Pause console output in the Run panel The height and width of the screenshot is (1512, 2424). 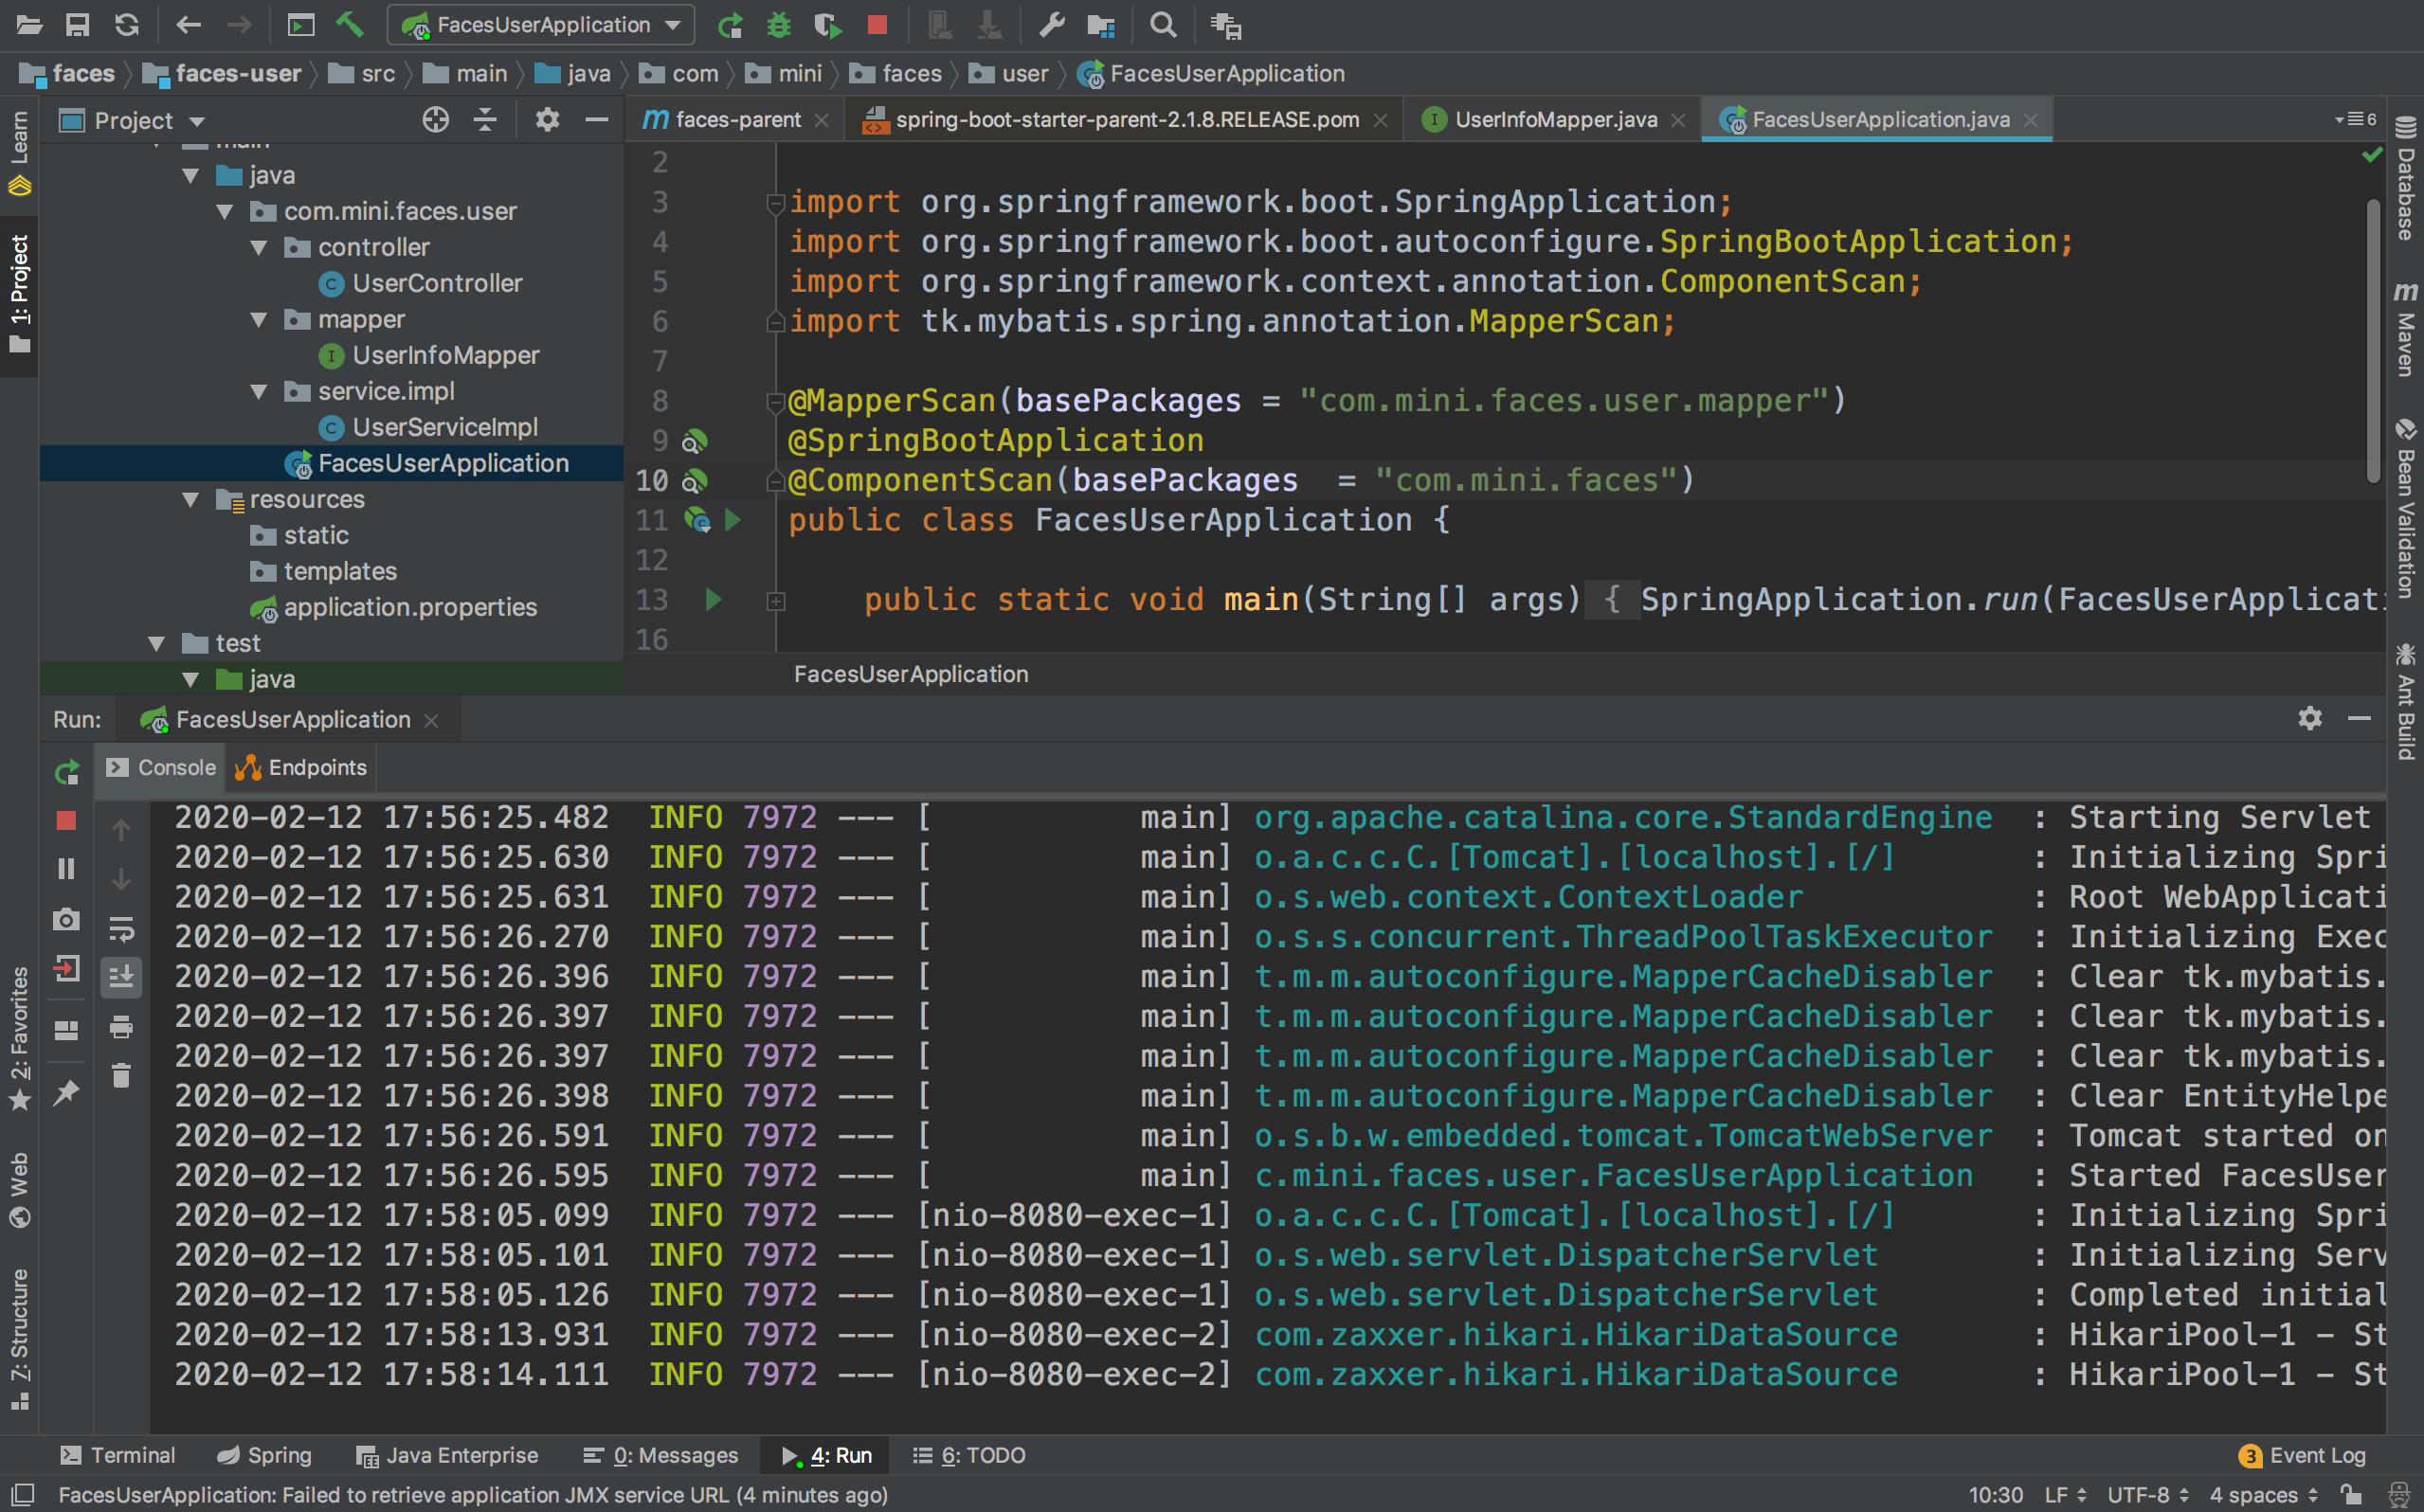click(x=66, y=869)
